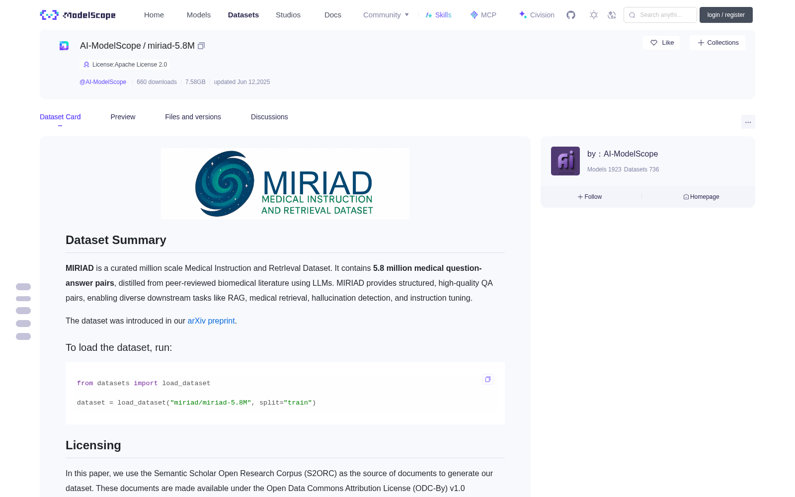795x497 pixels.
Task: Focus the Search anything field
Action: (660, 15)
